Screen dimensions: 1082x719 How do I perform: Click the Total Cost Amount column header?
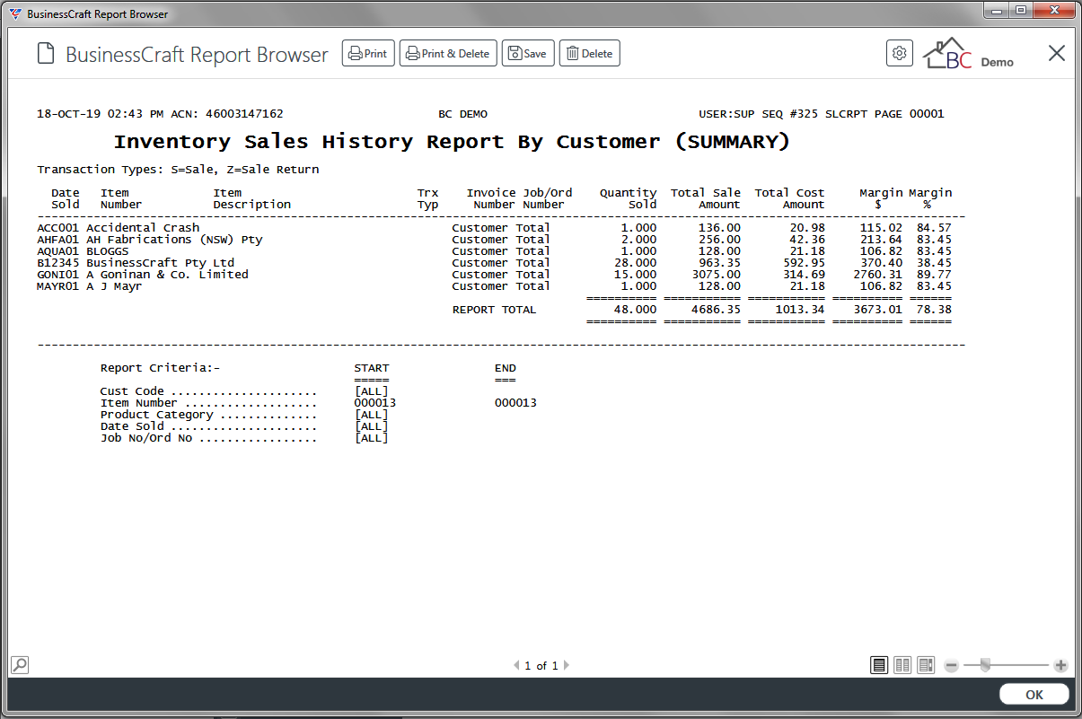point(789,198)
